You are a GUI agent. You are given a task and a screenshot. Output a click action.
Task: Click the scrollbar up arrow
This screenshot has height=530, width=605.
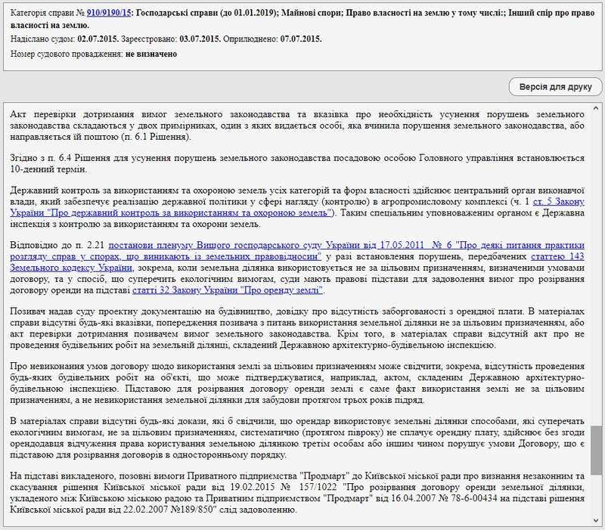point(597,107)
